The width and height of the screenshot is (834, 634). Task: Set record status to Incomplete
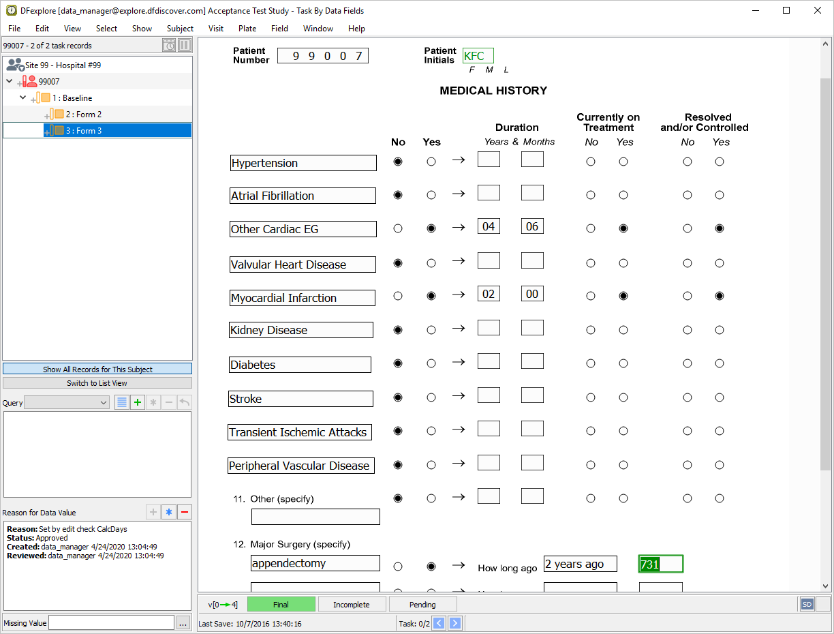(x=352, y=604)
